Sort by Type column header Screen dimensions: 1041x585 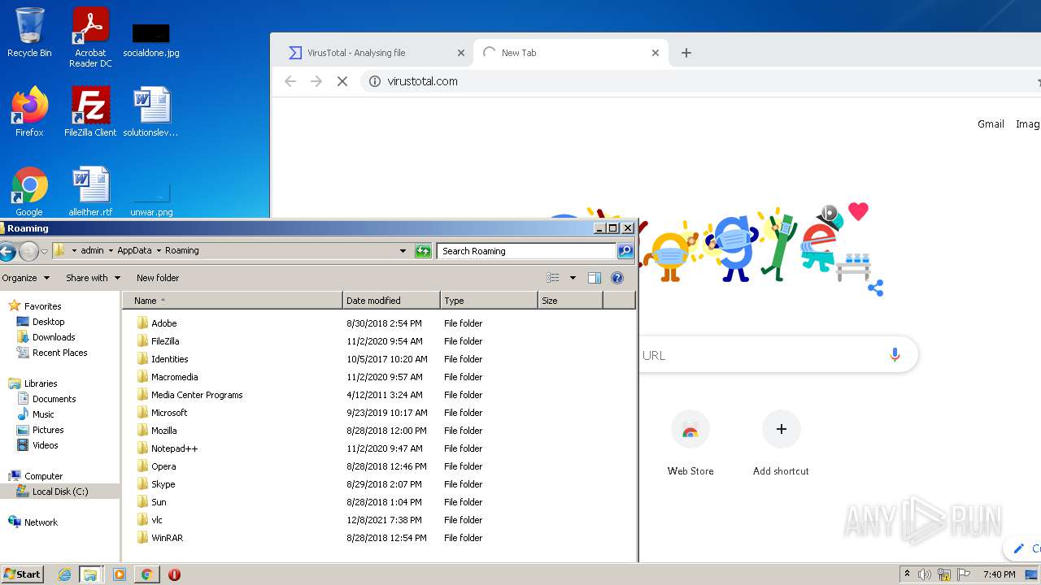pos(489,301)
